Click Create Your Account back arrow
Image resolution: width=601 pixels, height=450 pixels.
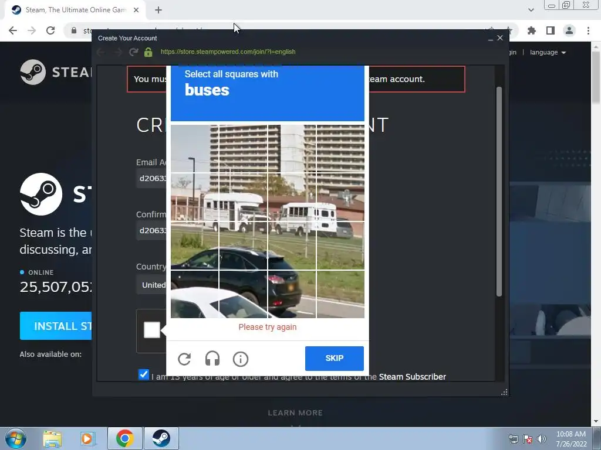pos(100,52)
